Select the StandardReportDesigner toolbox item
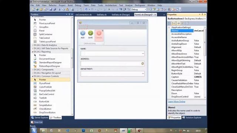 tap(50, 62)
